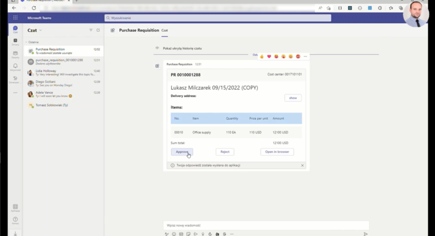The image size is (435, 236).
Task: Click browser back arrow
Action: tap(14, 8)
